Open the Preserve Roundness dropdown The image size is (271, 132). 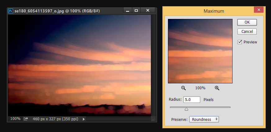point(204,119)
